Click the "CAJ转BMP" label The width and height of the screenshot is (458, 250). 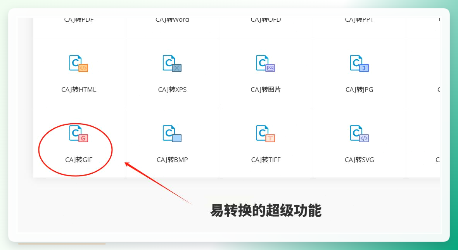(x=172, y=160)
